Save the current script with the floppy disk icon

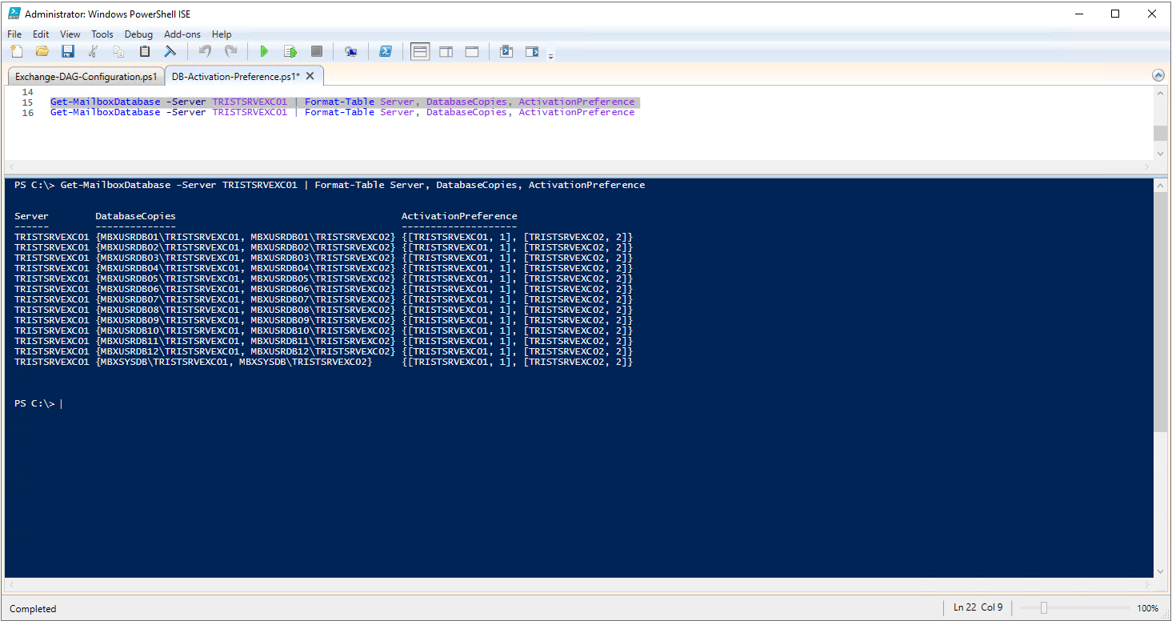[68, 51]
